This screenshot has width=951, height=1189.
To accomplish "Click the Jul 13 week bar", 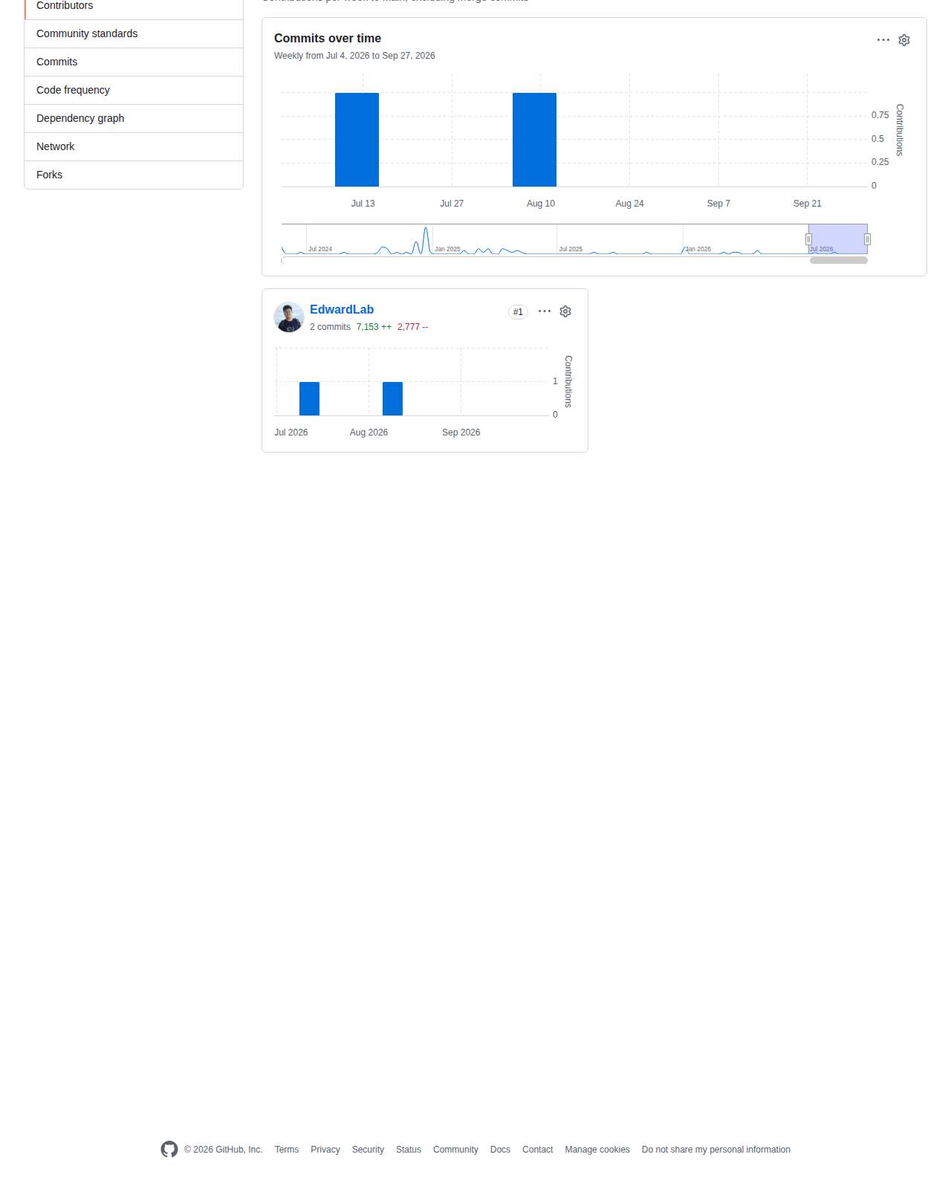I will [x=357, y=140].
